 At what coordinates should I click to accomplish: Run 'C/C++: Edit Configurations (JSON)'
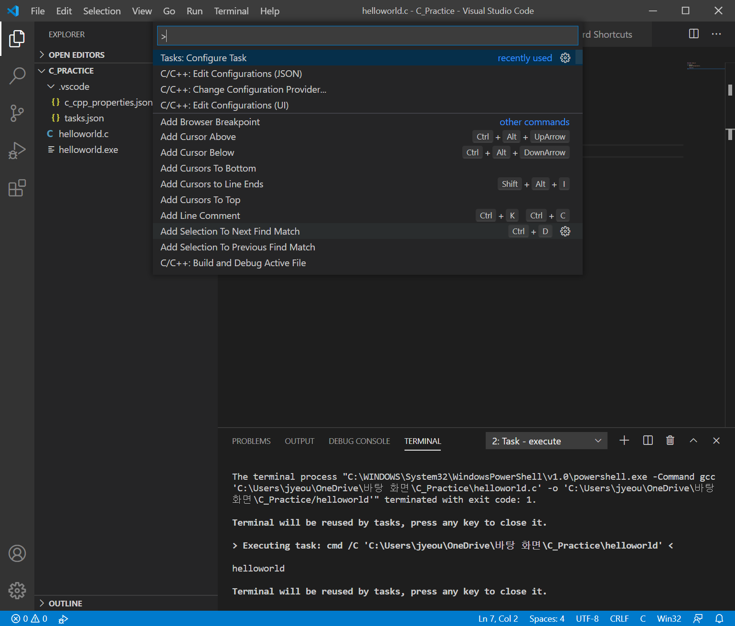367,74
